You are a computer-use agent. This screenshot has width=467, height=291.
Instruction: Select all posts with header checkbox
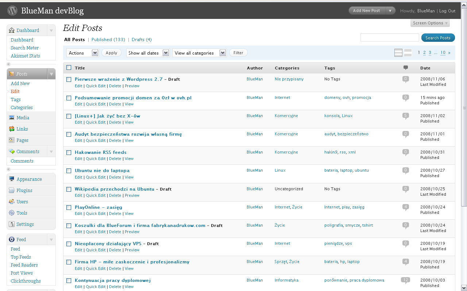69,68
